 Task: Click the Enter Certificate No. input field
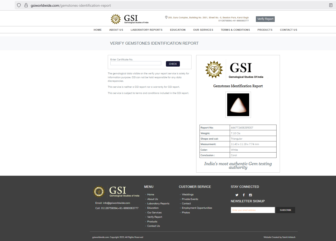click(136, 63)
